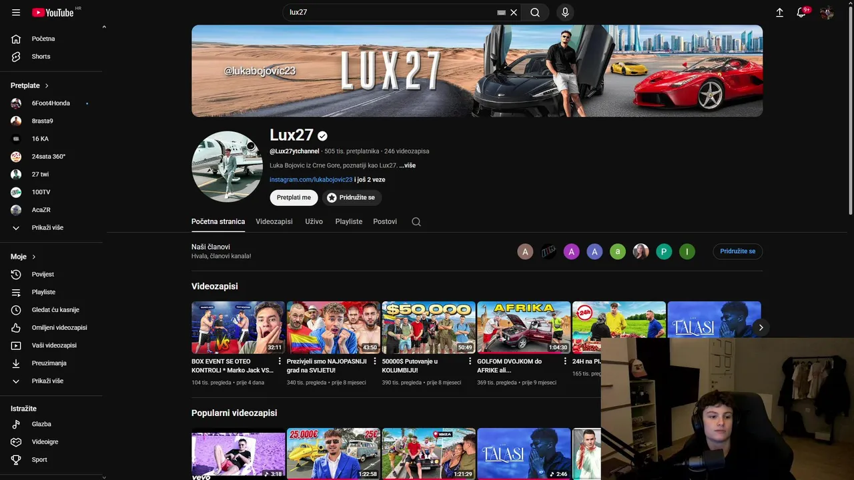Select the Početna stranica tab

(x=218, y=221)
